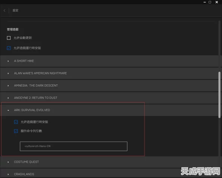Viewport: 222px width, 178px height.
Task: Expand the COSTUME QUEST arrow
Action: coord(8,162)
